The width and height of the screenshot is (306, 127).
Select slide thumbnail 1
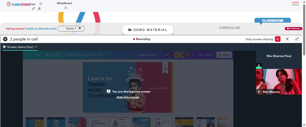pos(35,122)
